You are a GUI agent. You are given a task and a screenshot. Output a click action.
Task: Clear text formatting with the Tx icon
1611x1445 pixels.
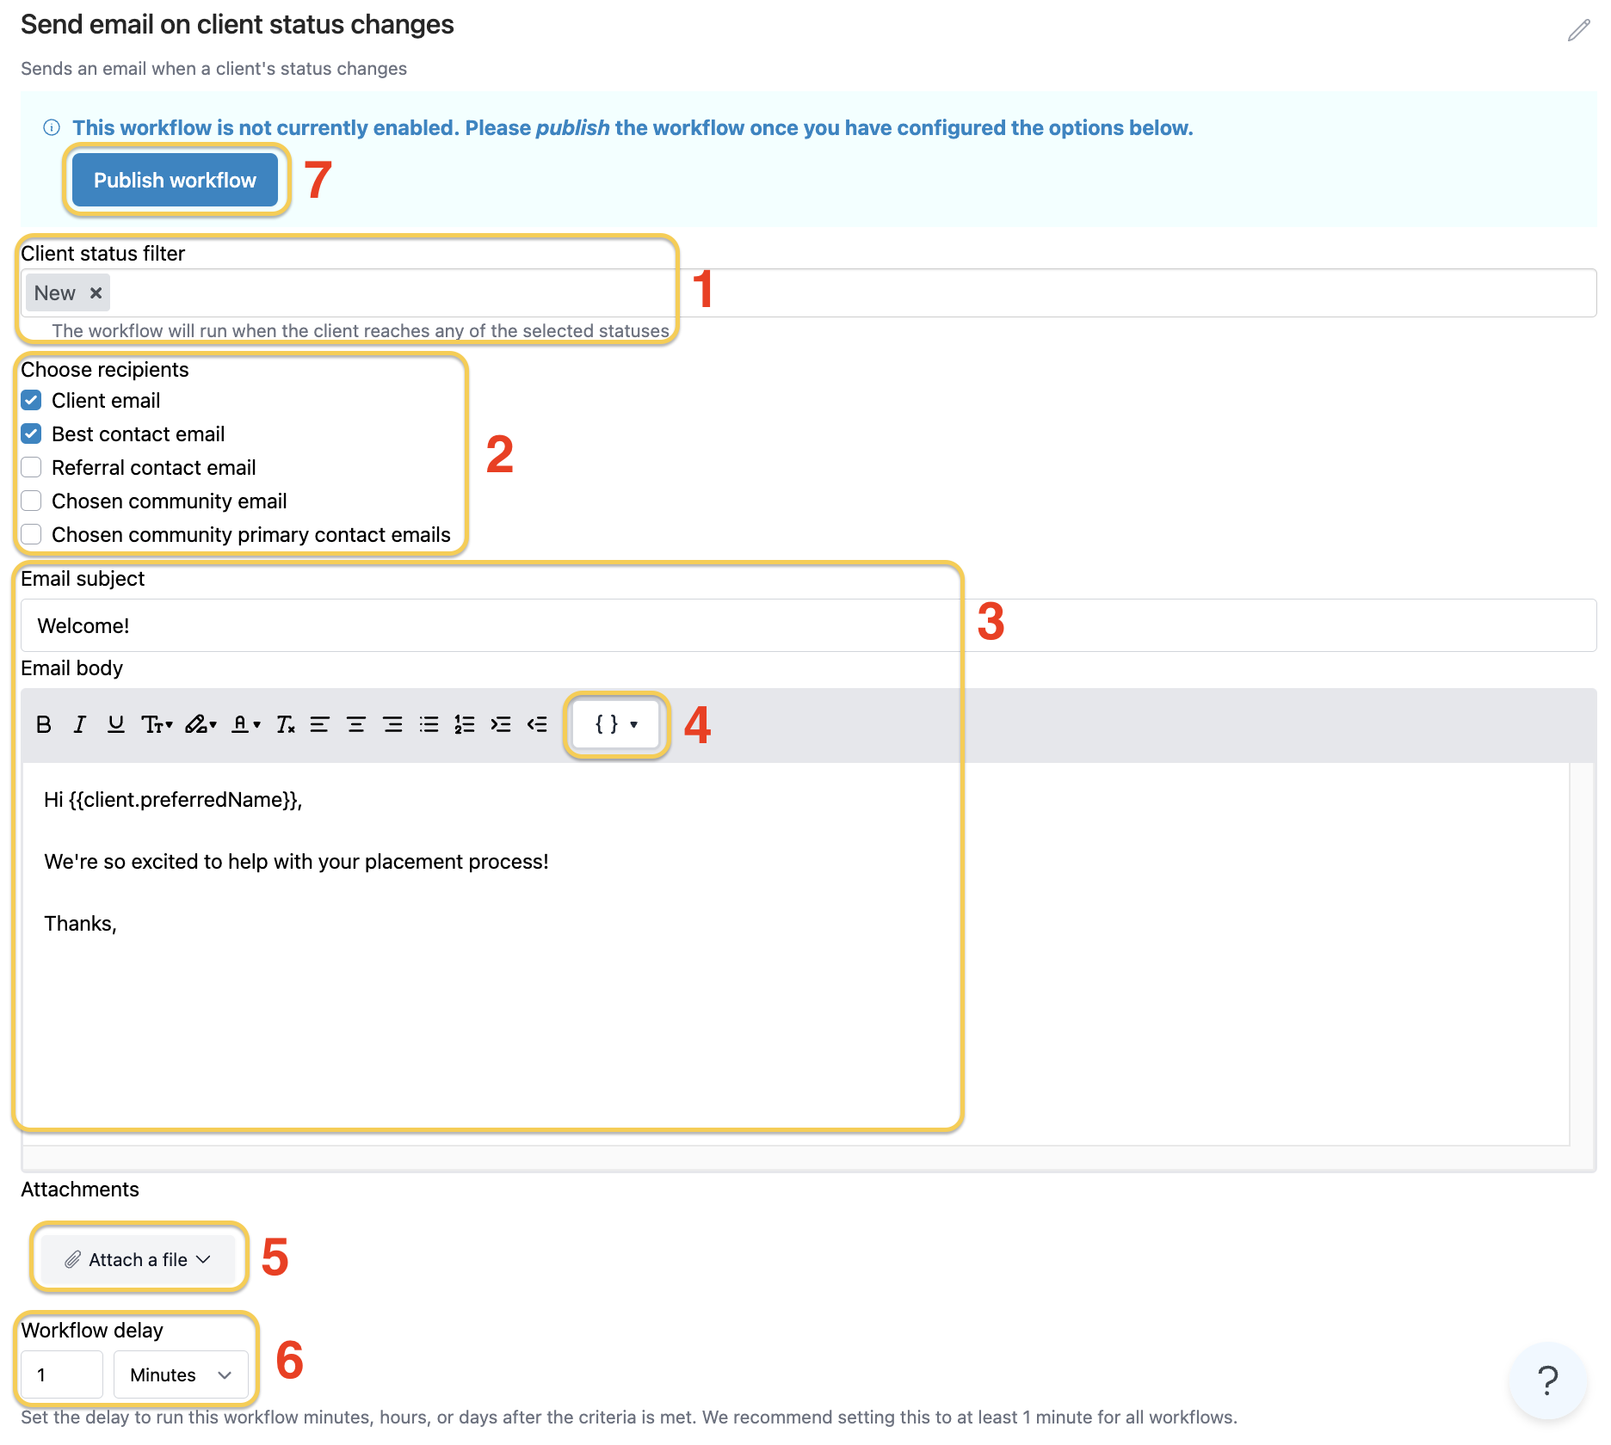tap(285, 724)
